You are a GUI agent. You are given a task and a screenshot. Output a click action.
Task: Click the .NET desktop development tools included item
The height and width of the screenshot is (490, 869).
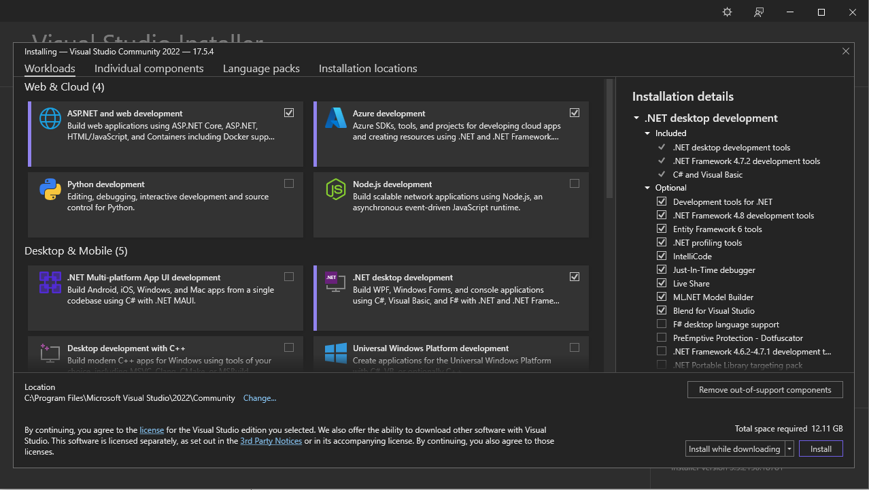732,148
